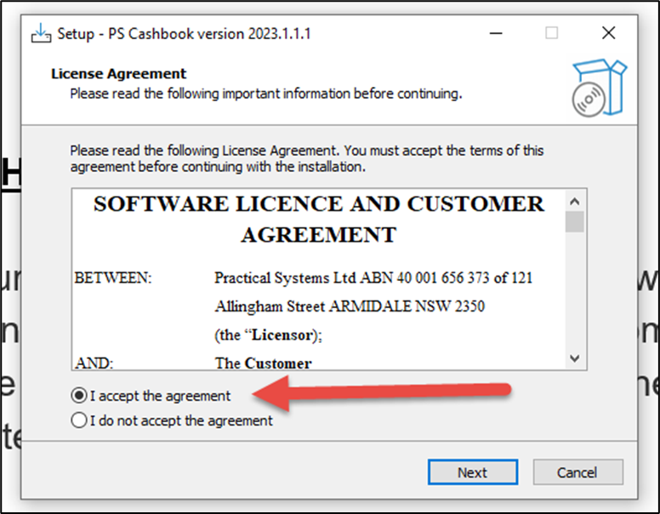Minimize the Setup window

(496, 33)
